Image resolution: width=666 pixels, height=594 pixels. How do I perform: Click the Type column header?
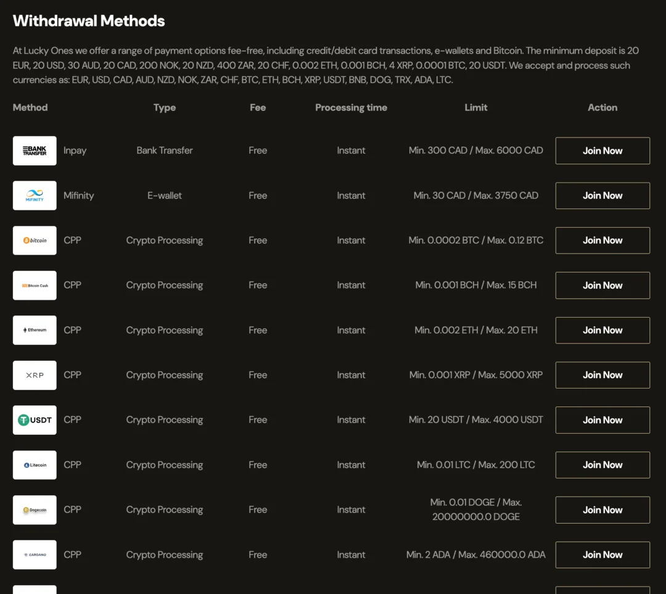click(165, 108)
